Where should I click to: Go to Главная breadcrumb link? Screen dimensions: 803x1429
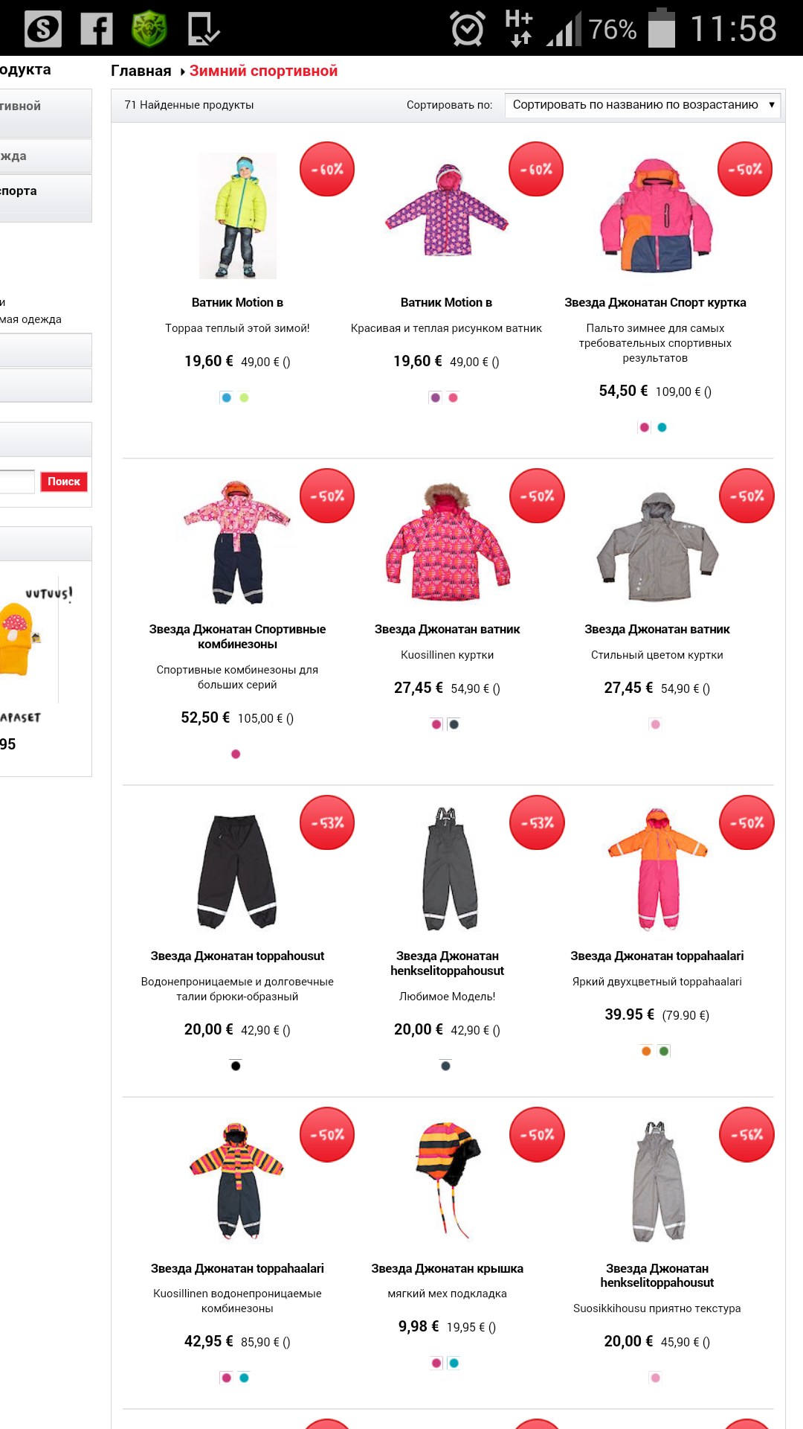(x=141, y=71)
